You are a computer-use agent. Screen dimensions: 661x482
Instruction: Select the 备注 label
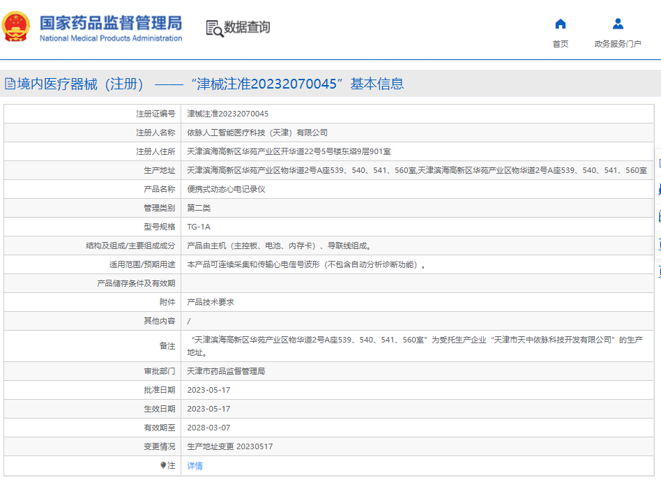(x=167, y=346)
